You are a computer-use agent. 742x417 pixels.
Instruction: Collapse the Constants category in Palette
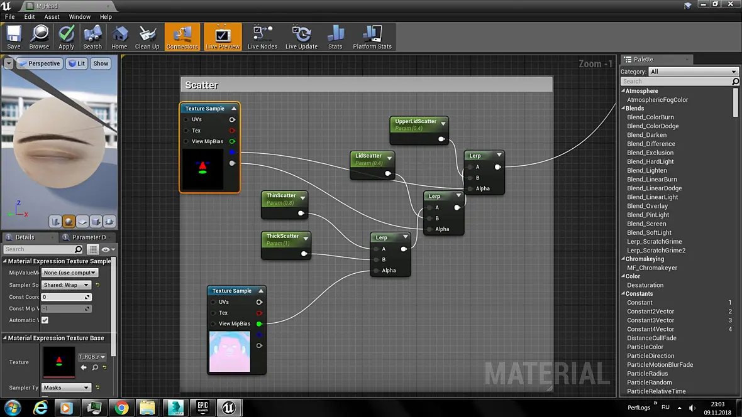click(623, 294)
